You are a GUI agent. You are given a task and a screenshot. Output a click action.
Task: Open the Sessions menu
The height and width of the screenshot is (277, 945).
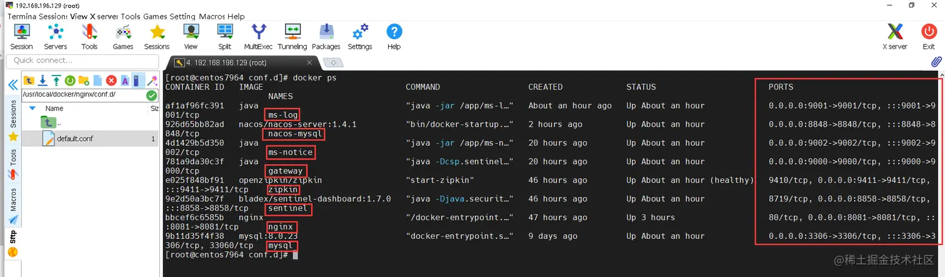tap(53, 16)
